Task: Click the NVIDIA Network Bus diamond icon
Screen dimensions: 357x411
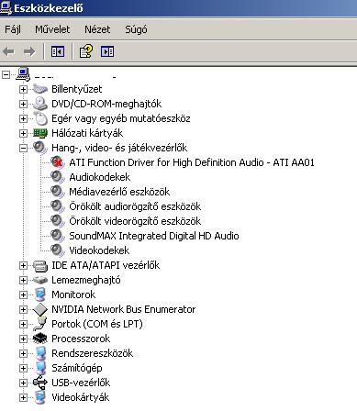Action: point(40,309)
